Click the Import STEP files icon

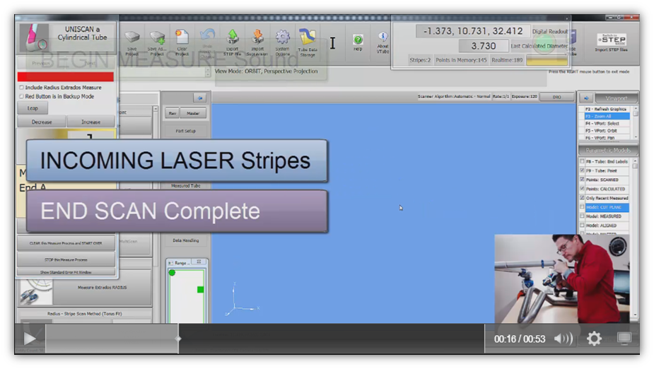(612, 42)
